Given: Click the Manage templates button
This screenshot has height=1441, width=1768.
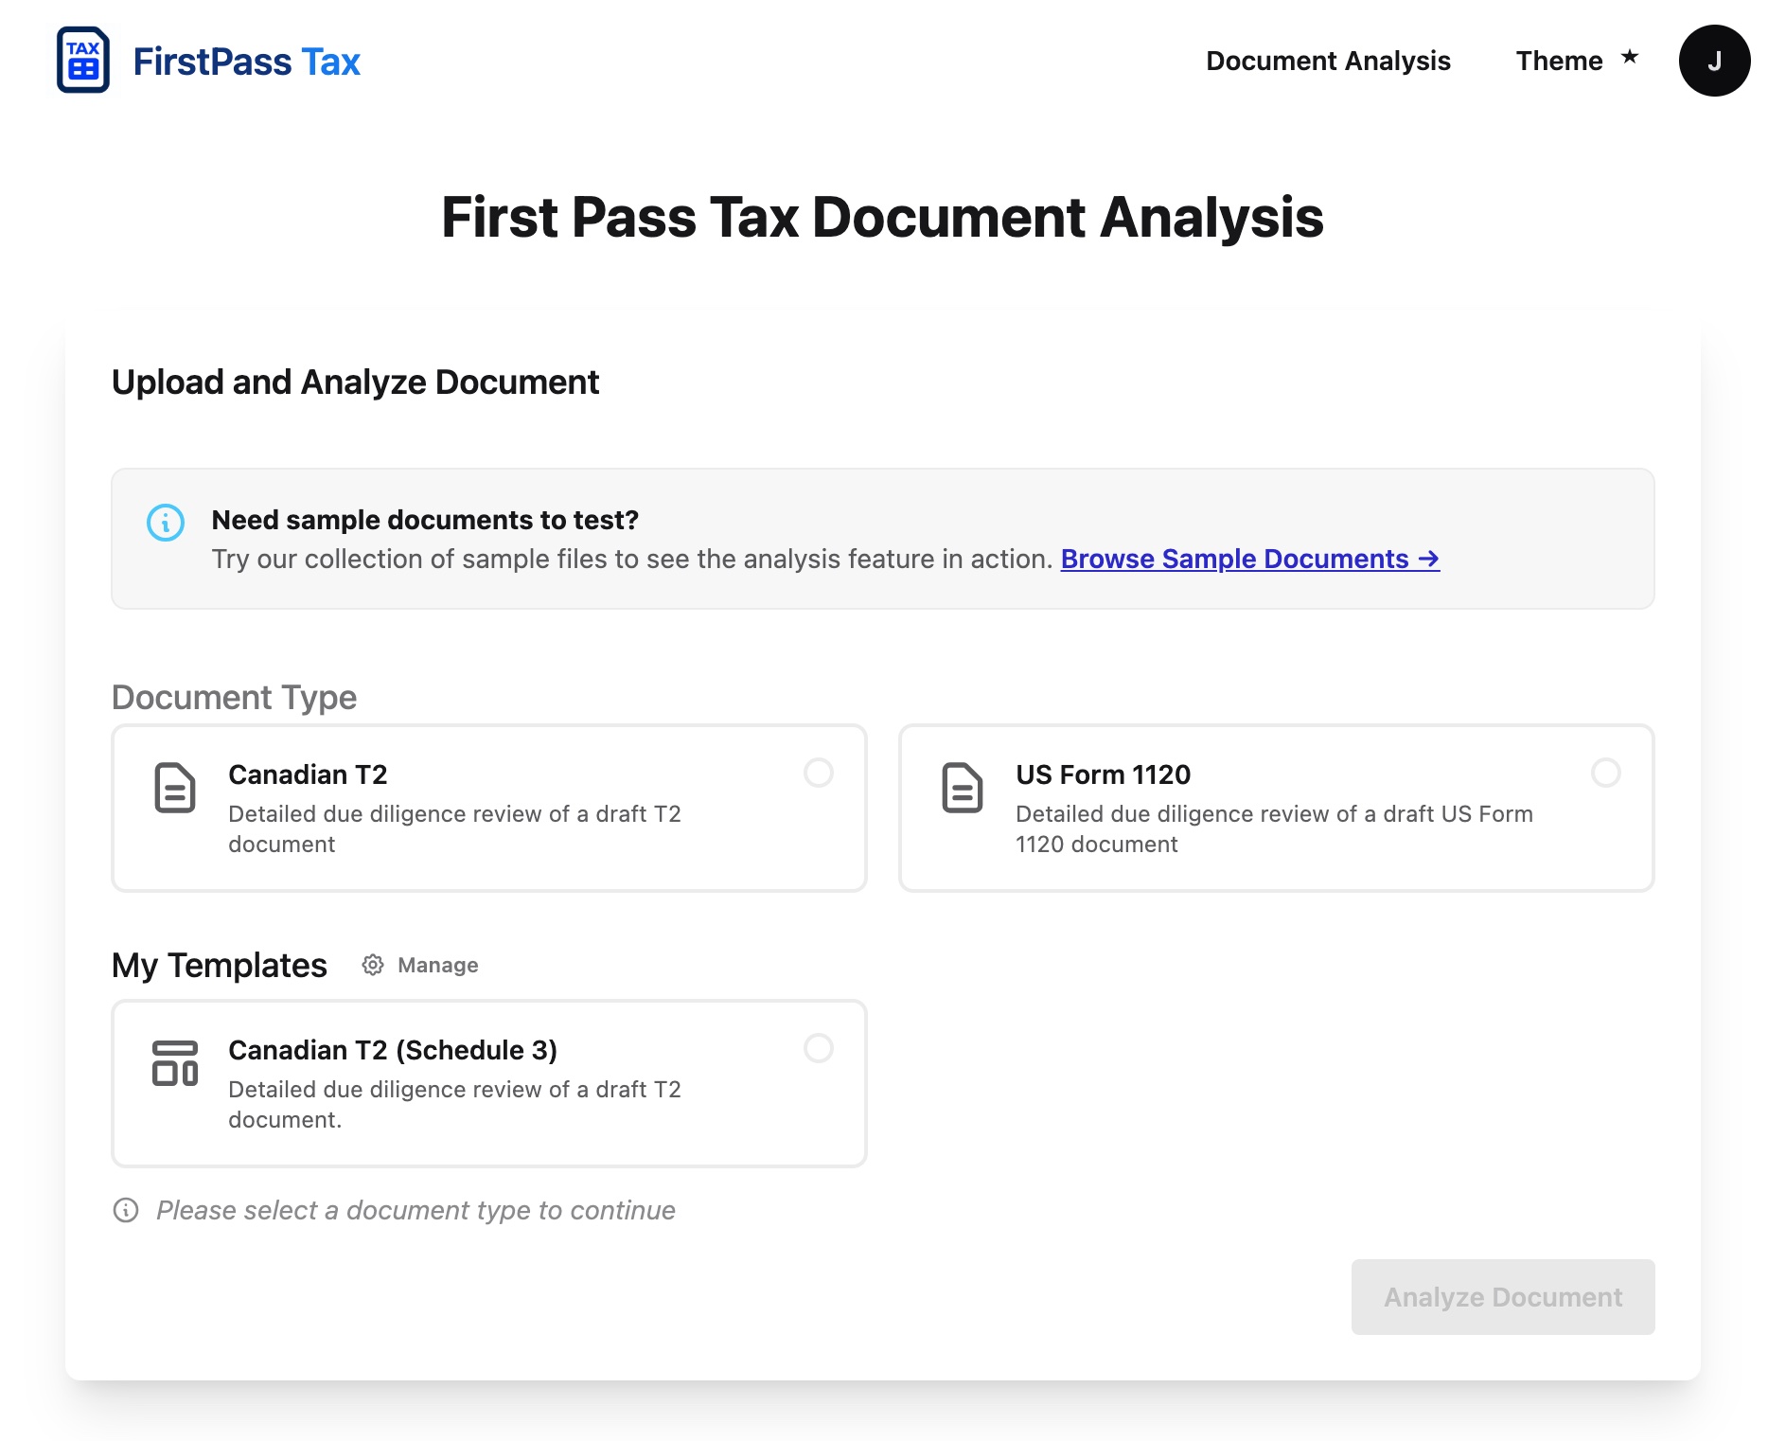Looking at the screenshot, I should (x=437, y=965).
